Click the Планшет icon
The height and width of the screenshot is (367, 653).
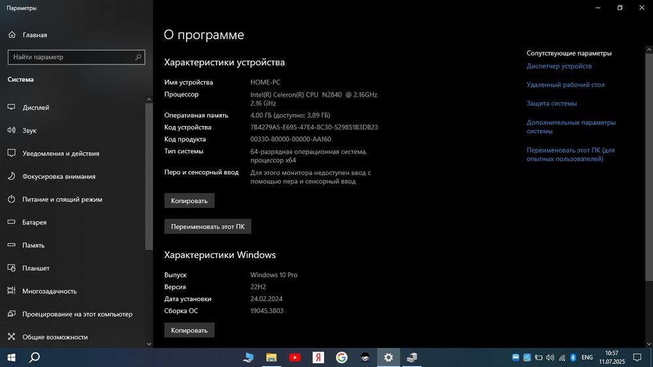pyautogui.click(x=11, y=268)
